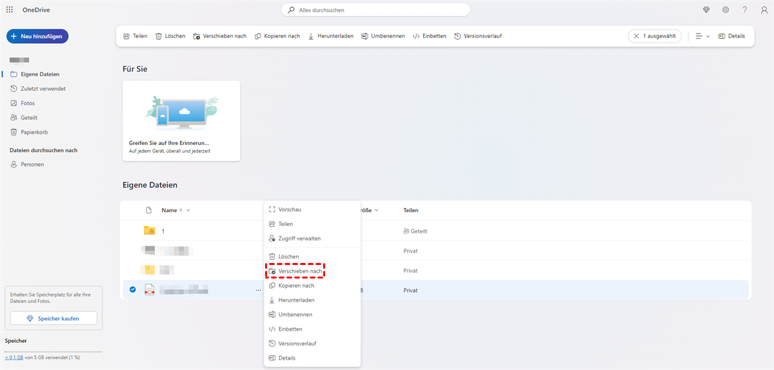This screenshot has height=370, width=774.
Task: Click the storage usage progress bar
Action: tap(54, 351)
